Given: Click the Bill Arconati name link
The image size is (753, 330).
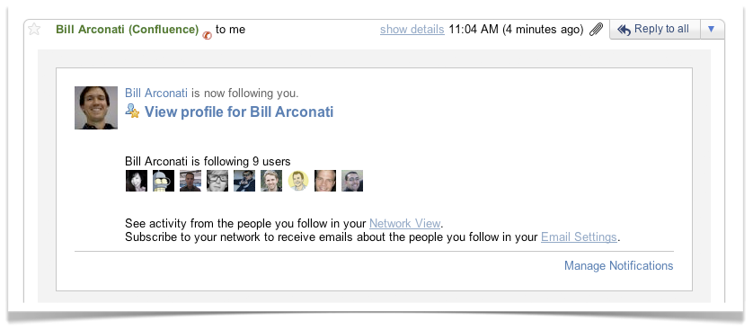Looking at the screenshot, I should tap(156, 94).
